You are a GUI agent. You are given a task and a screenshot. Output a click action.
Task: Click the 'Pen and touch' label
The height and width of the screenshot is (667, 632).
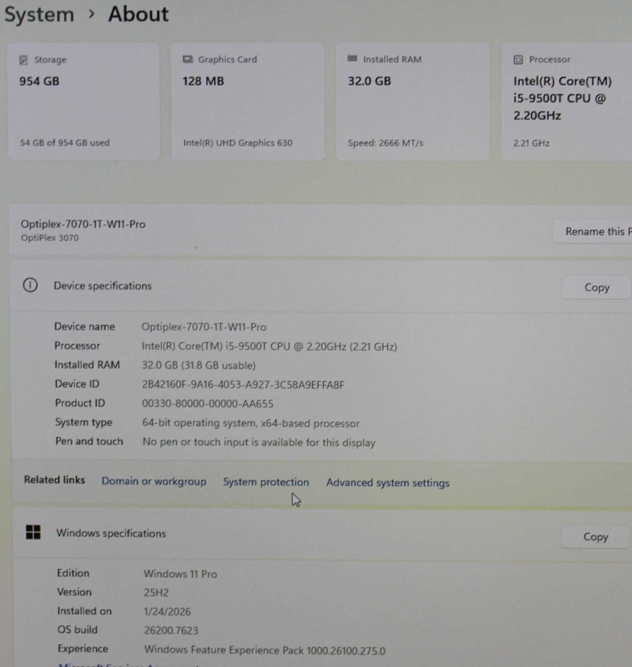(89, 441)
